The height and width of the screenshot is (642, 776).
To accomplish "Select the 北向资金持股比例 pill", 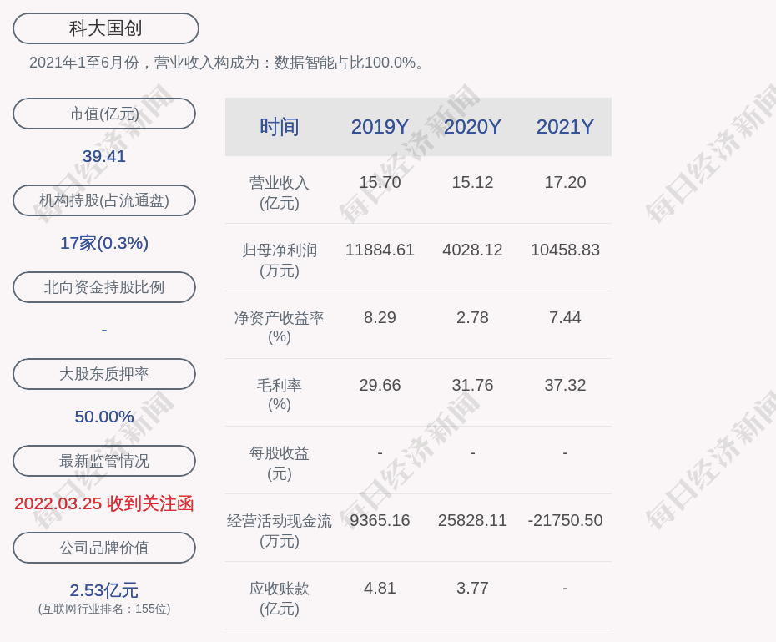I will 104,287.
